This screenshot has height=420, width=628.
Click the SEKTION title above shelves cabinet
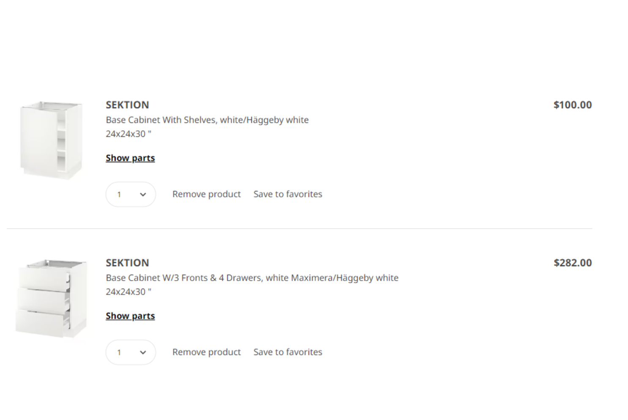127,105
